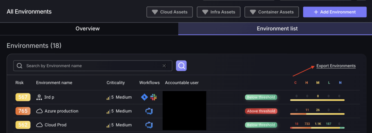This screenshot has width=372, height=133.
Task: Click L severity column header
Action: [329, 83]
